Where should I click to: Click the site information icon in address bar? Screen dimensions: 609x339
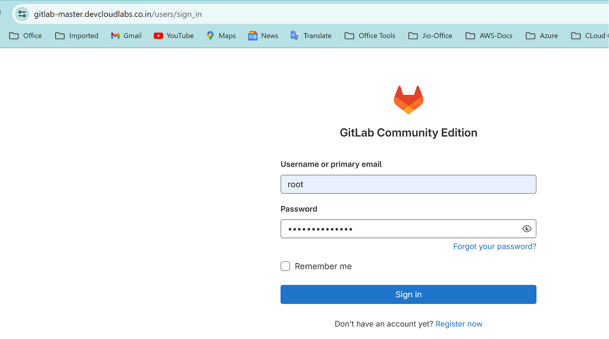[22, 14]
